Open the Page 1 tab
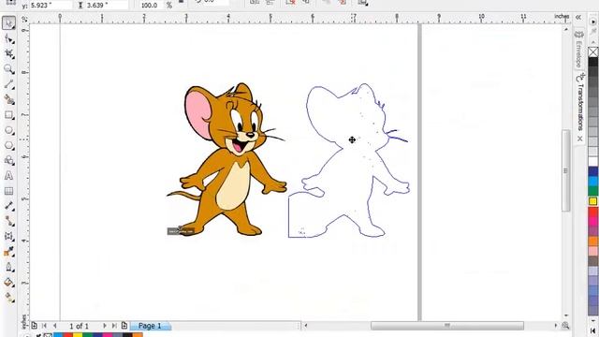599x337 pixels. [x=150, y=326]
